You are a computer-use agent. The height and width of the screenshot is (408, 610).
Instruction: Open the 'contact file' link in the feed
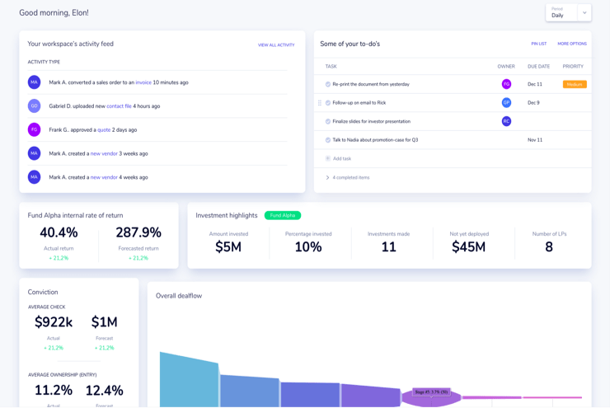pyautogui.click(x=119, y=106)
